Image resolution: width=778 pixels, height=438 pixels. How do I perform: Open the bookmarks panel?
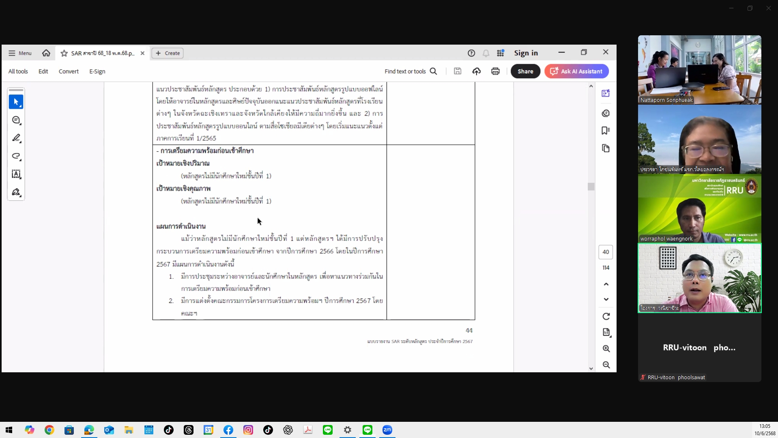click(x=606, y=131)
